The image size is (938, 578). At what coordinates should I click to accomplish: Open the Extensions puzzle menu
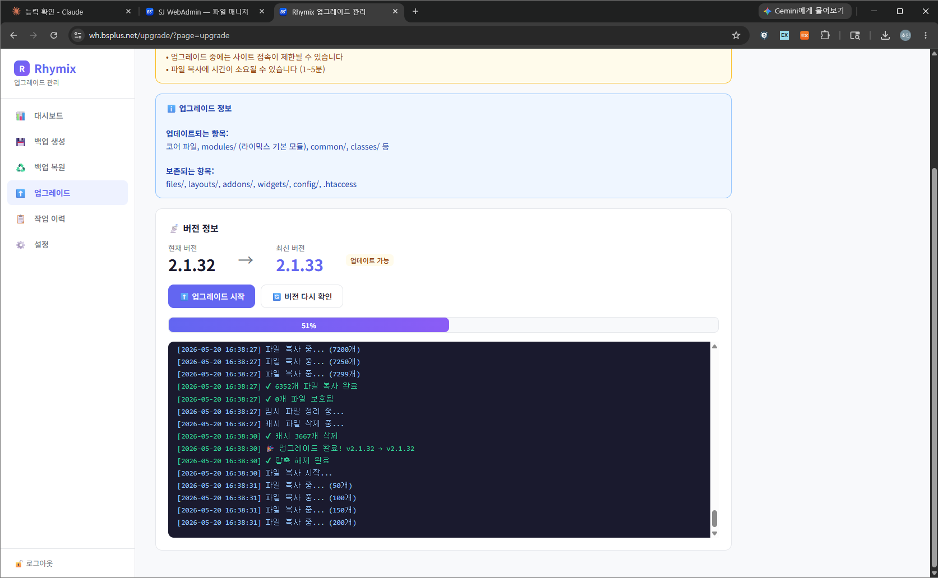tap(825, 35)
